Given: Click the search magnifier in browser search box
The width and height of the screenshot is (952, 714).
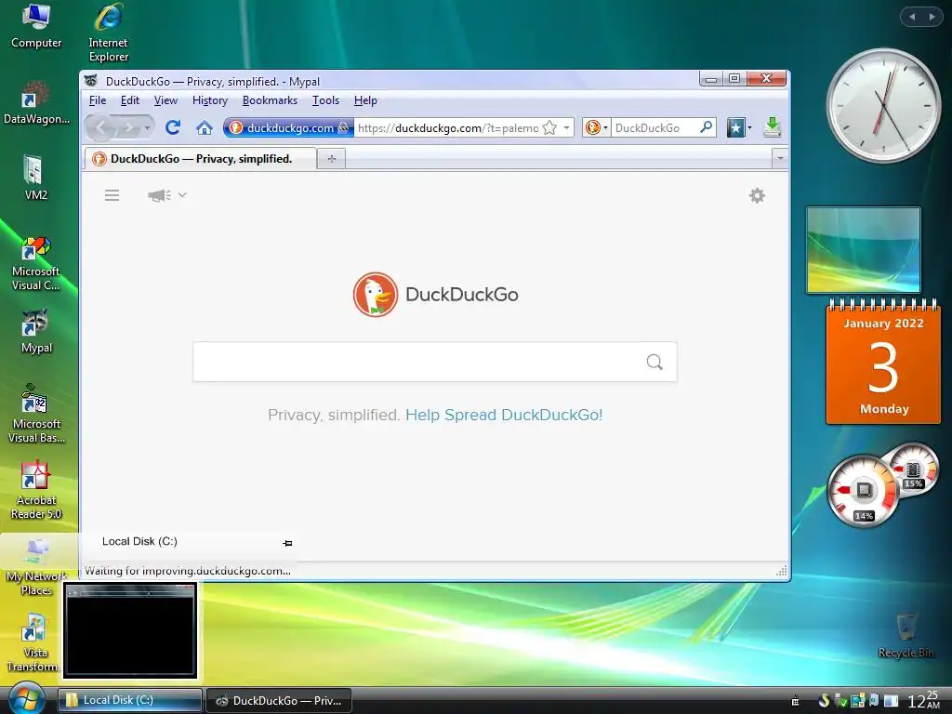Looking at the screenshot, I should (707, 127).
